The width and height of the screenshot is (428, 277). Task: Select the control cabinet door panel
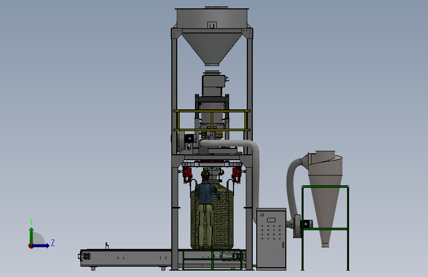point(271,240)
